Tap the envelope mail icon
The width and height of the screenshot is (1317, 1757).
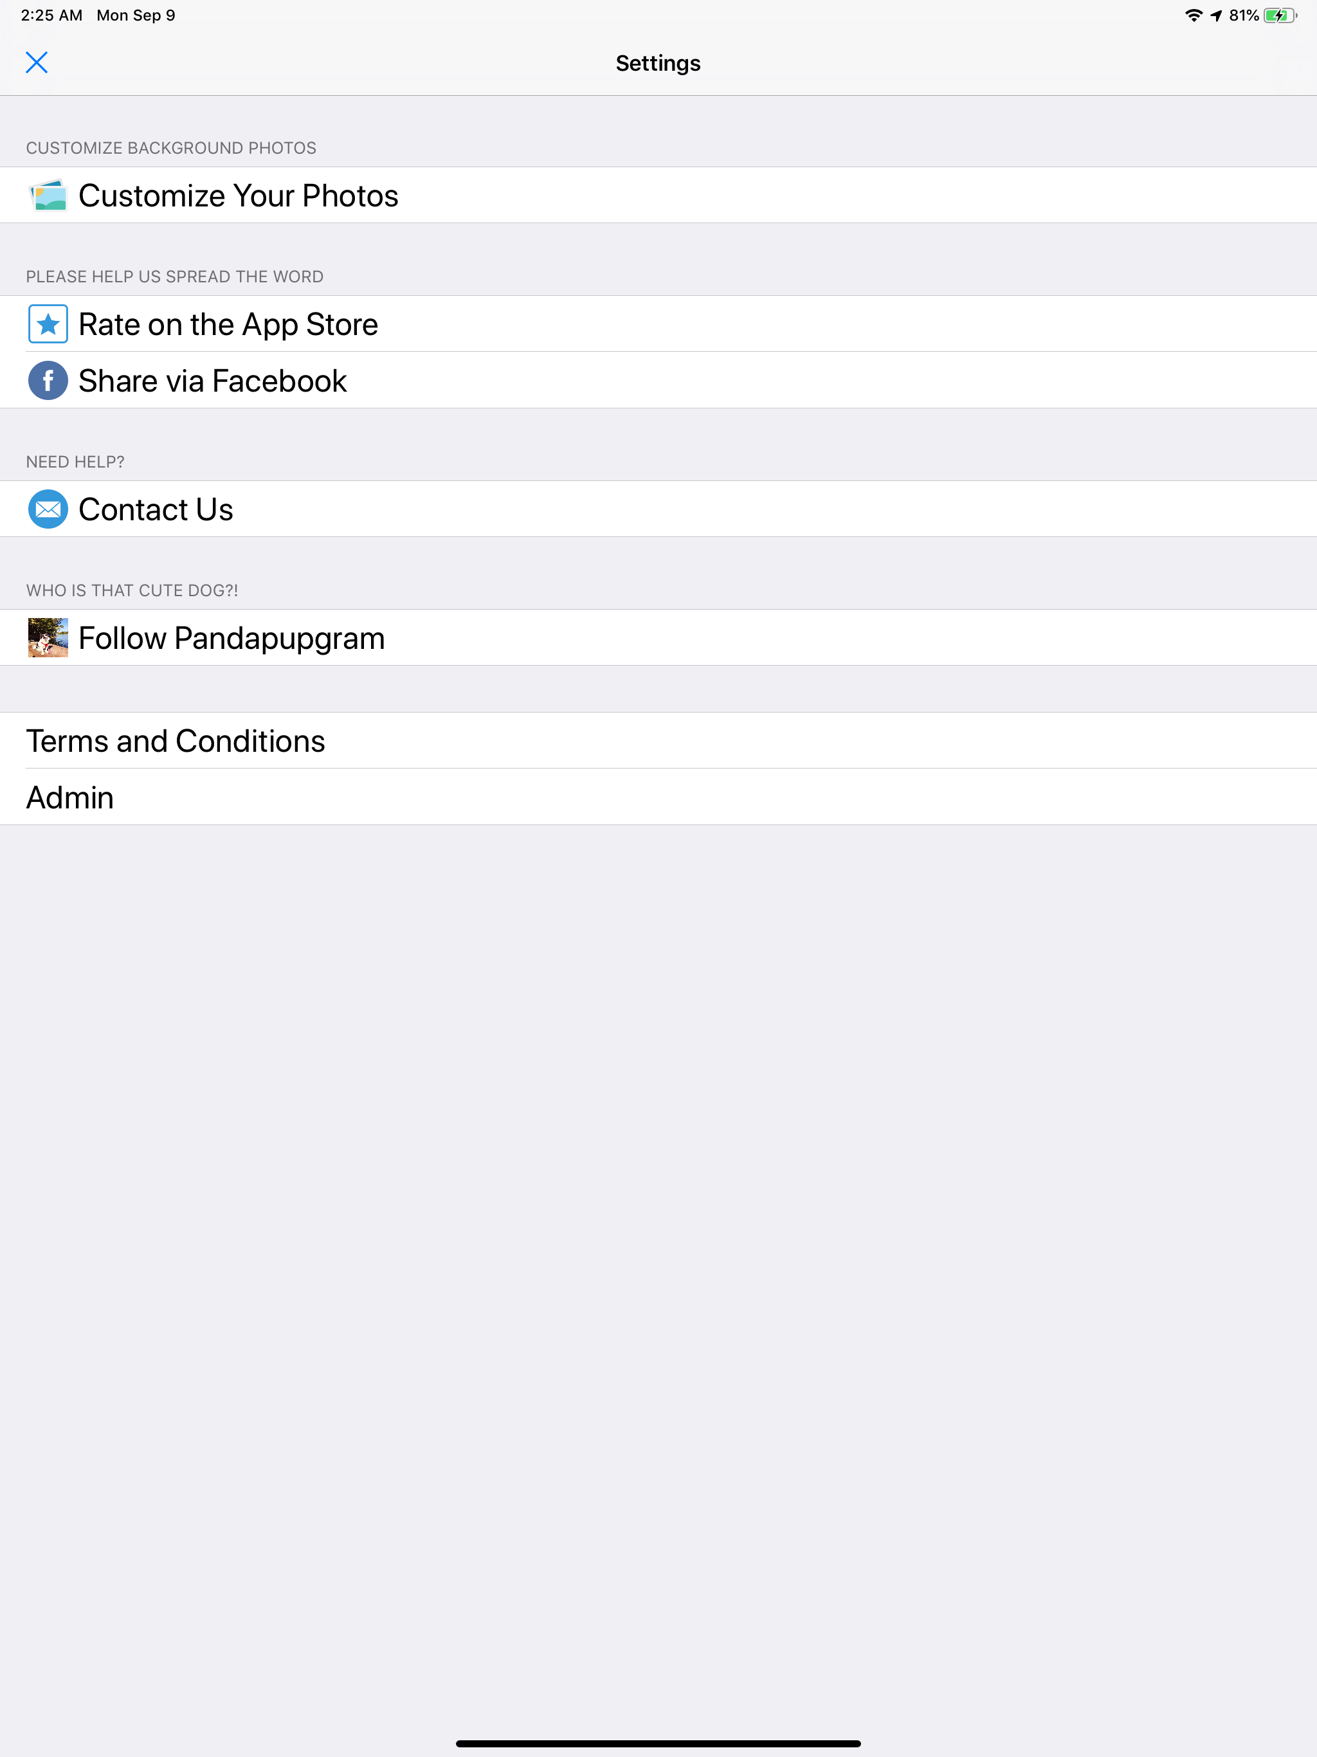coord(48,509)
